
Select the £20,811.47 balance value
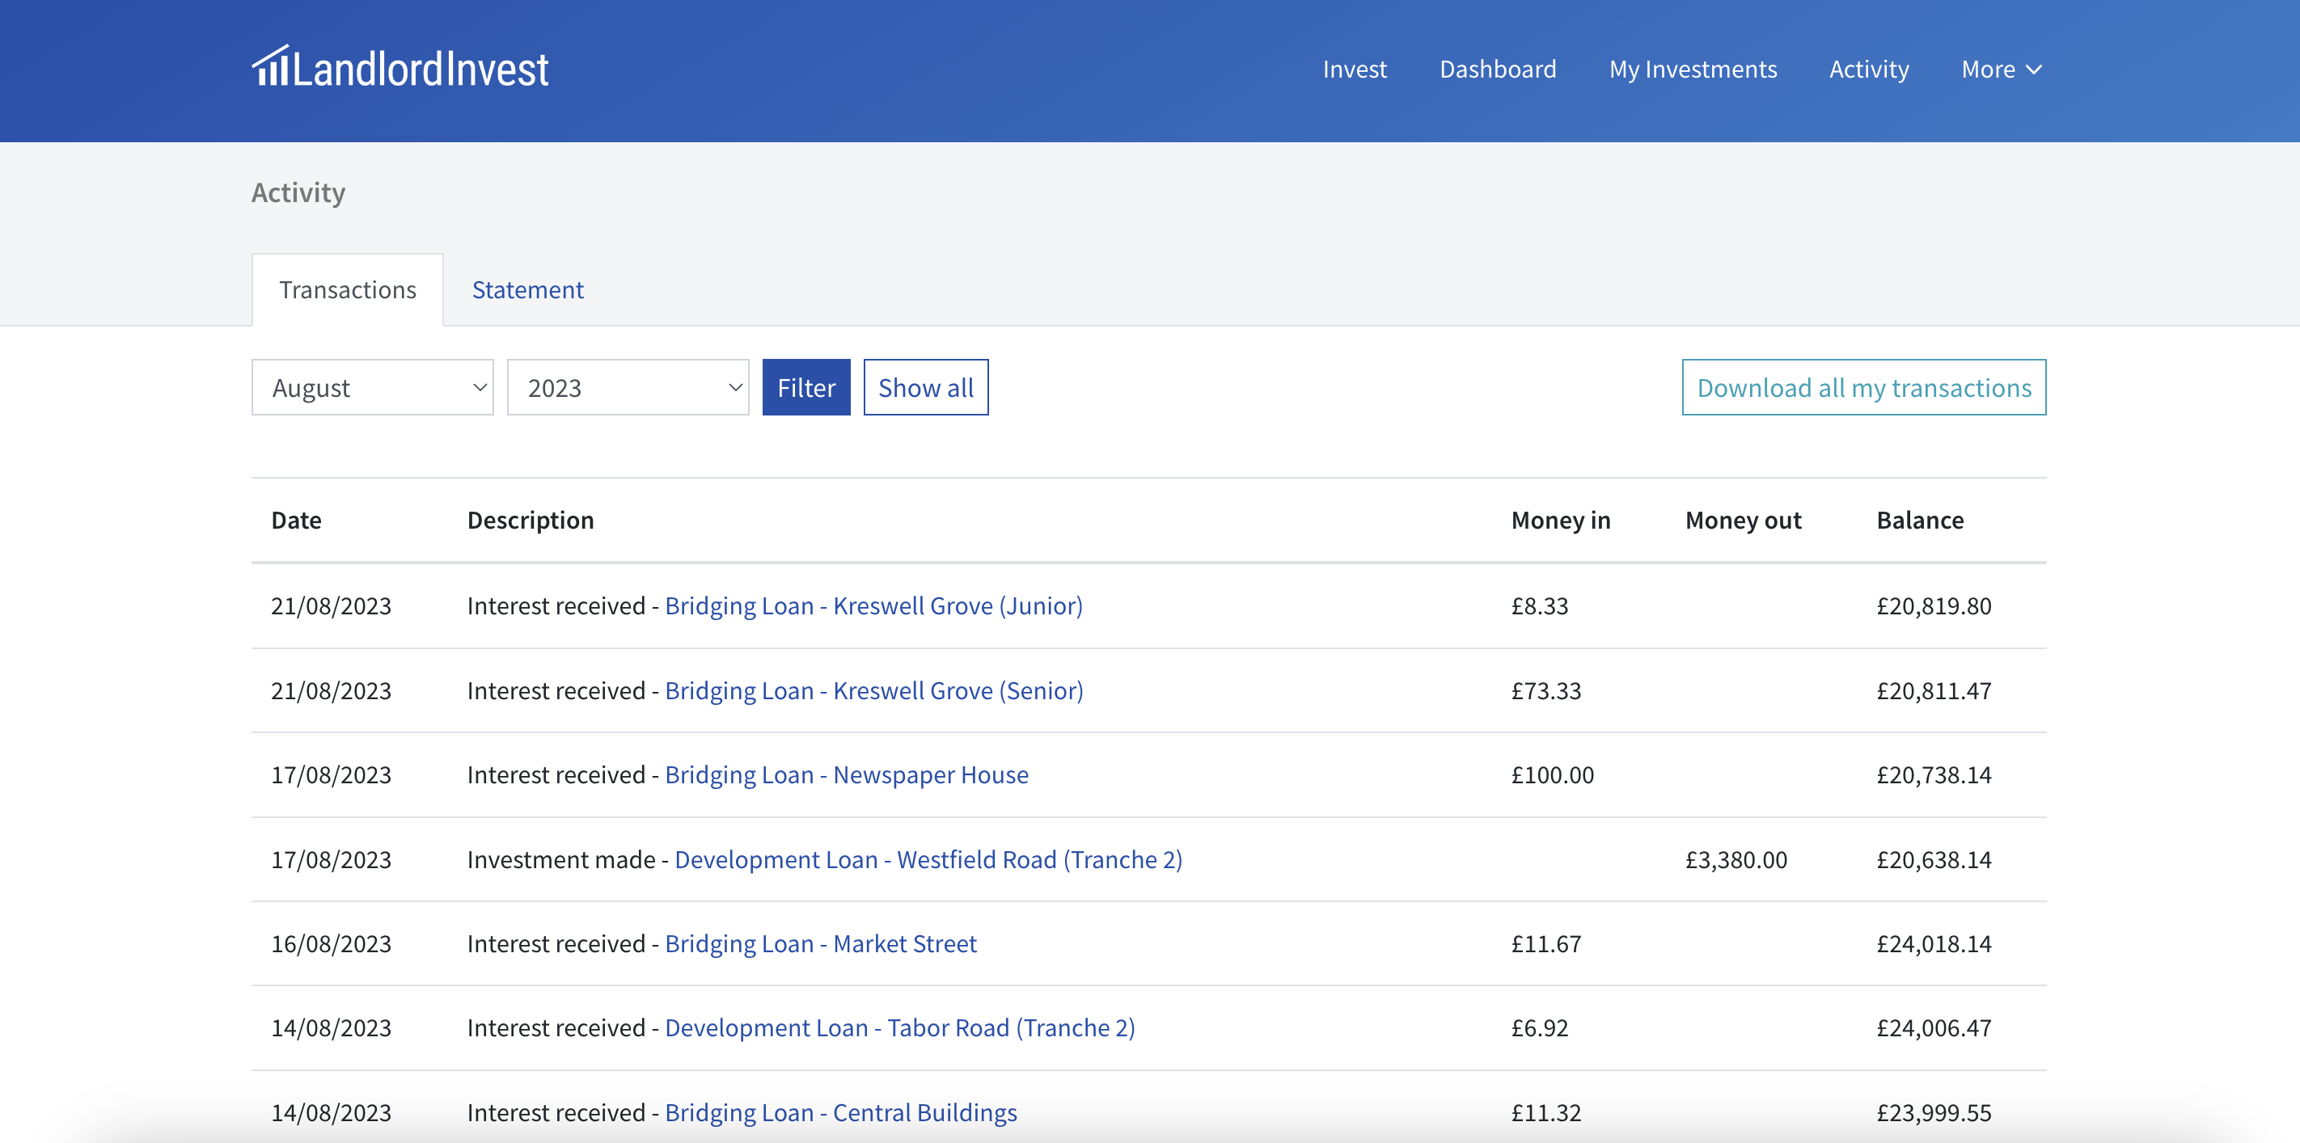(x=1934, y=690)
